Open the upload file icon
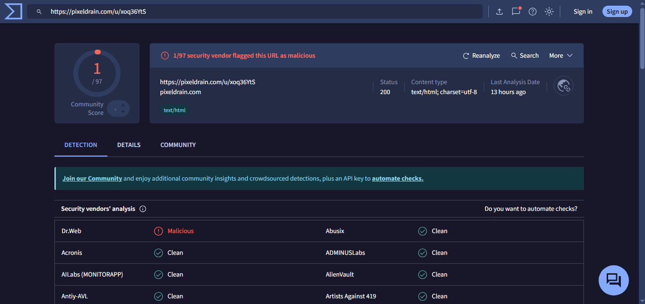Viewport: 645px width, 304px height. 499,11
